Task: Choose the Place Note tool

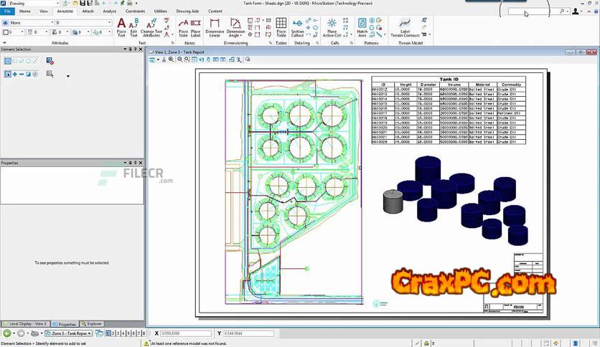Action: tap(183, 27)
